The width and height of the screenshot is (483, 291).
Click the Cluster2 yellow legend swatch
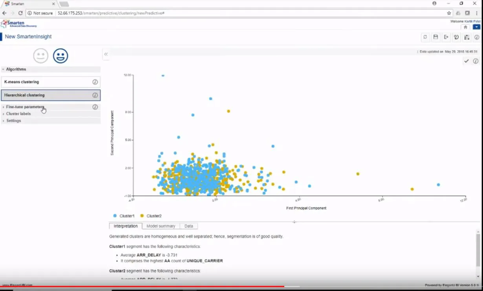coord(142,216)
